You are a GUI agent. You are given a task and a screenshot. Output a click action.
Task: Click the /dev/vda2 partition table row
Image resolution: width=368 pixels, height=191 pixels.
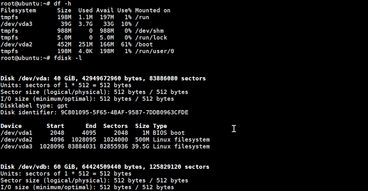pyautogui.click(x=105, y=140)
